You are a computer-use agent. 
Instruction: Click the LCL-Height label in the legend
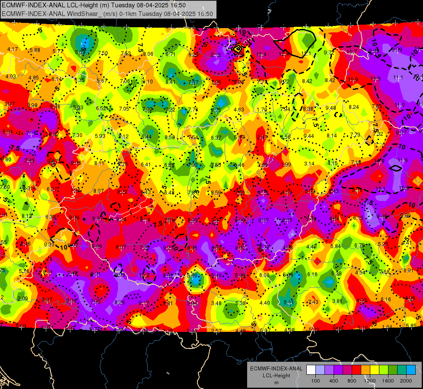click(276, 376)
